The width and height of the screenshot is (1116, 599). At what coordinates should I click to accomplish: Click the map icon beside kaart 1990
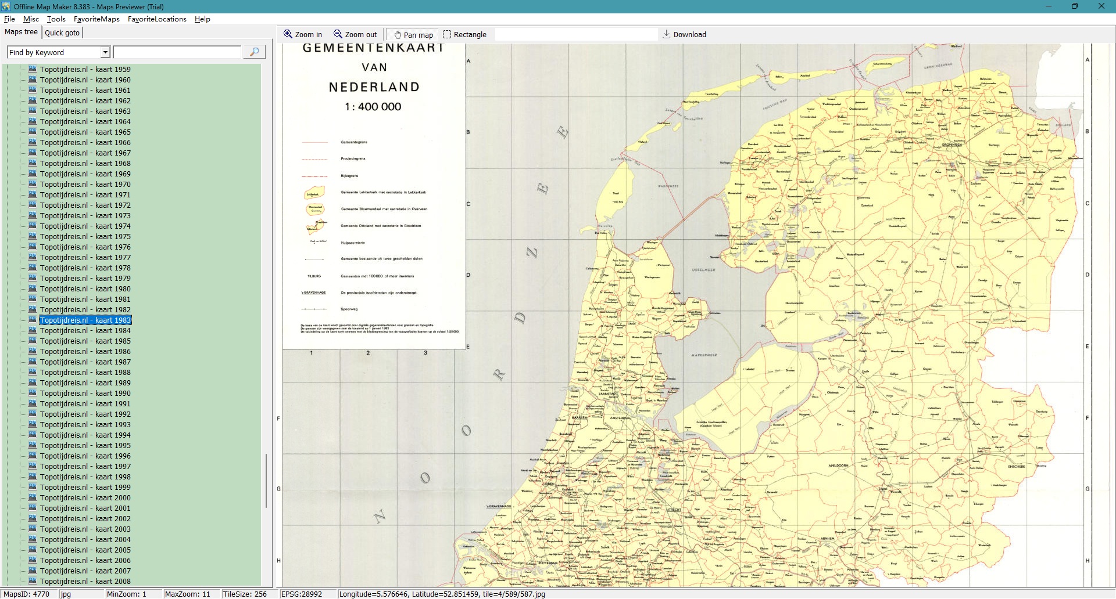33,393
